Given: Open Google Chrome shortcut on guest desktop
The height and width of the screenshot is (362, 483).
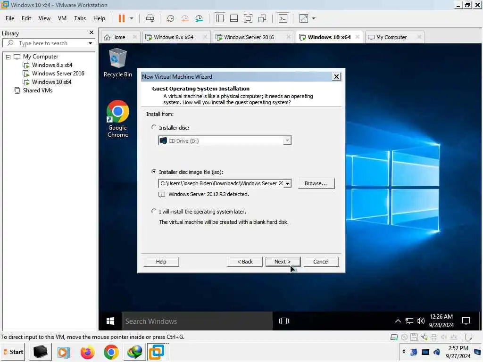Looking at the screenshot, I should pos(117,119).
